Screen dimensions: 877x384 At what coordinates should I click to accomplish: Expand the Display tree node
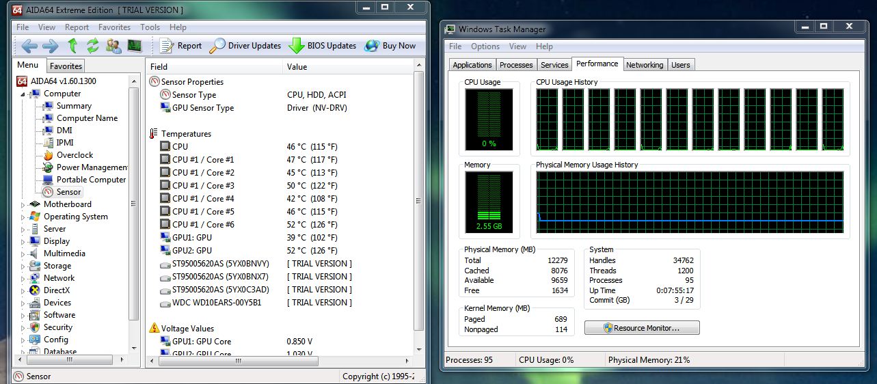(23, 241)
